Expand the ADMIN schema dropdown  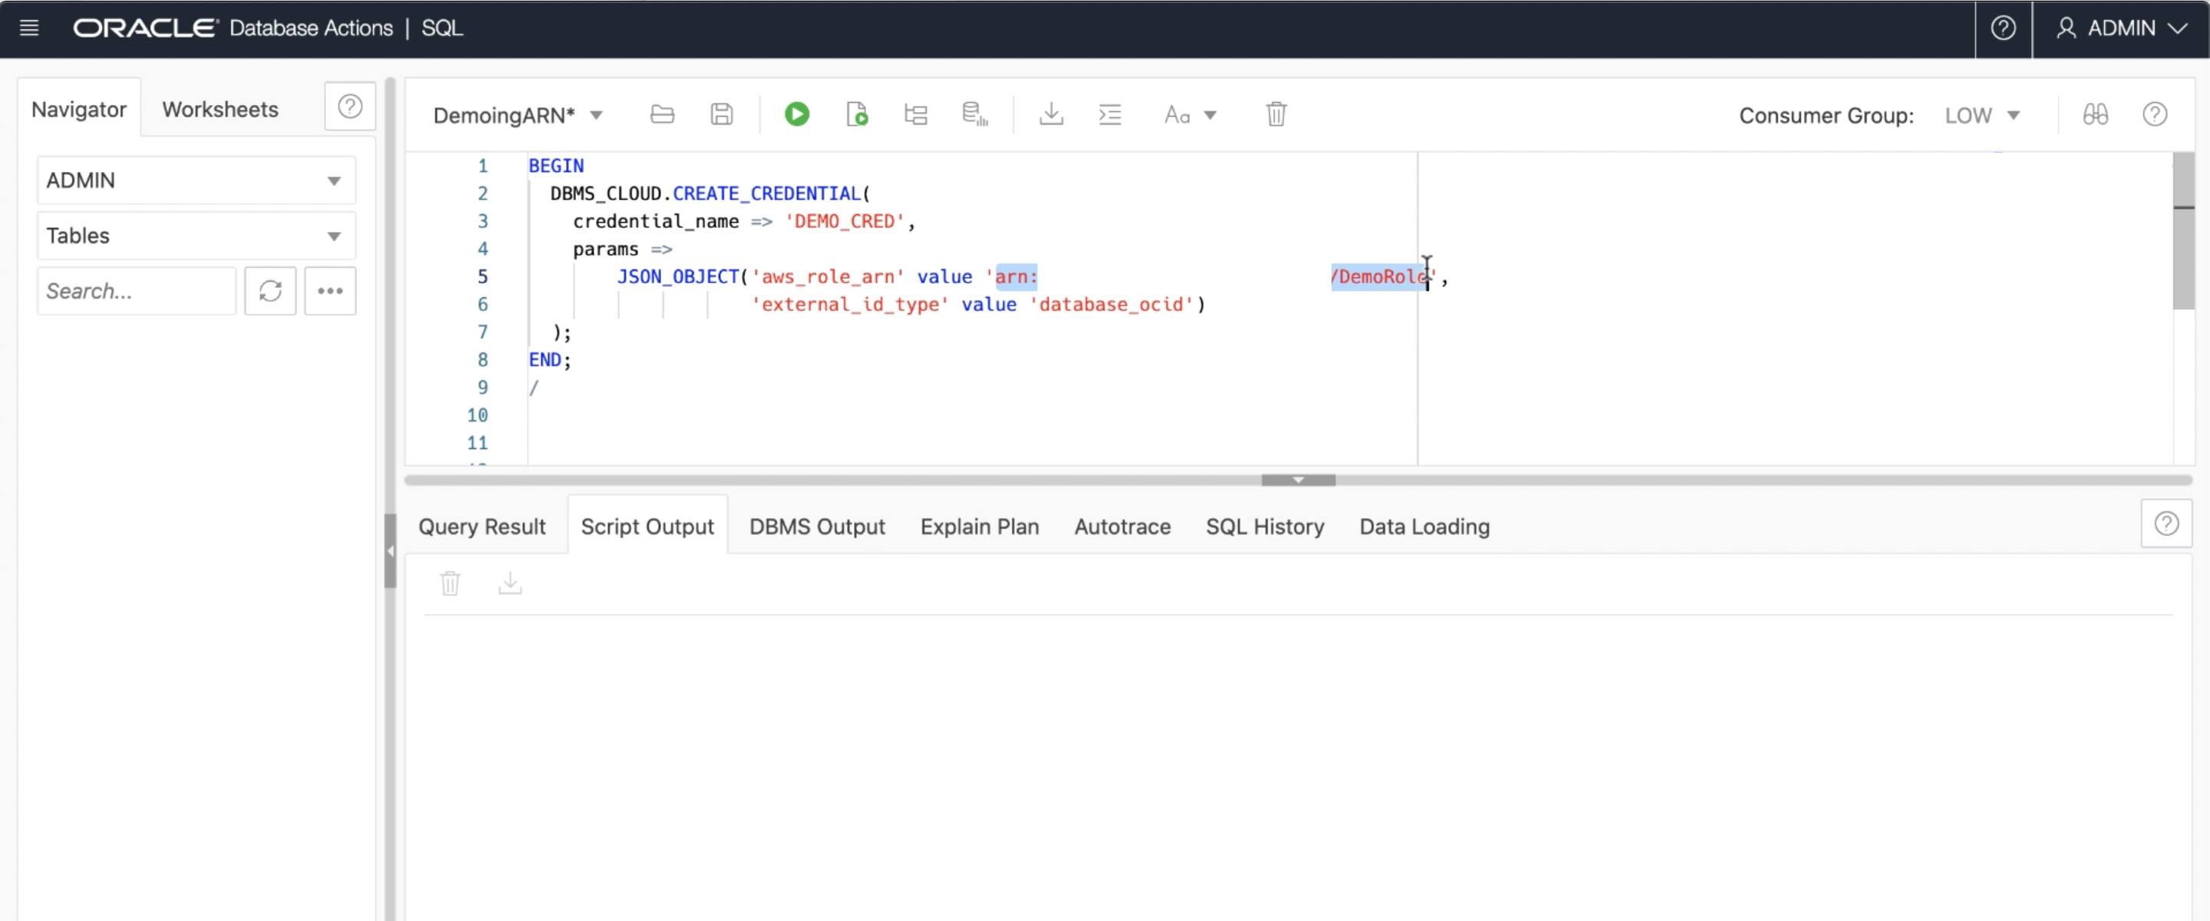pos(196,181)
